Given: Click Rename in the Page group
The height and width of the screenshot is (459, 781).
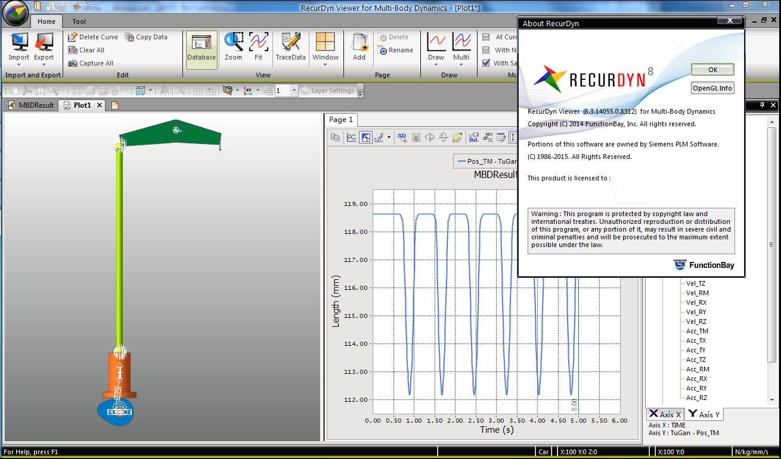Looking at the screenshot, I should point(395,51).
